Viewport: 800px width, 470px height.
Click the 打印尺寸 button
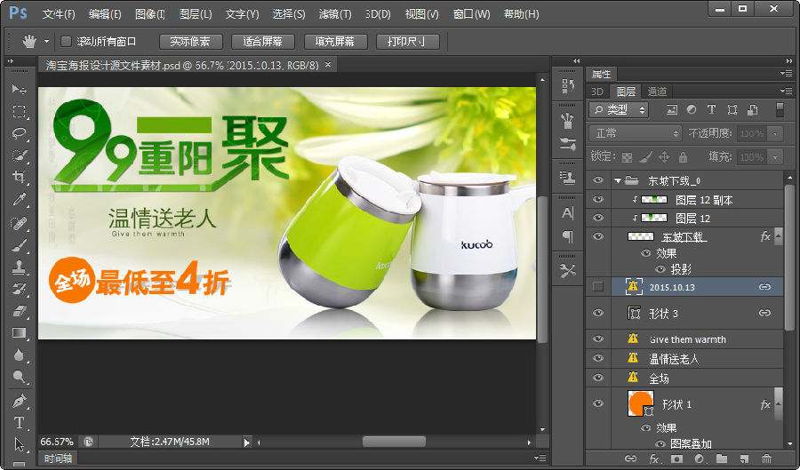tap(407, 41)
